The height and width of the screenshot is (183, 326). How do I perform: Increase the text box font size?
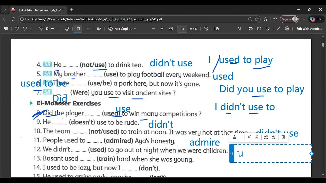[249, 137]
